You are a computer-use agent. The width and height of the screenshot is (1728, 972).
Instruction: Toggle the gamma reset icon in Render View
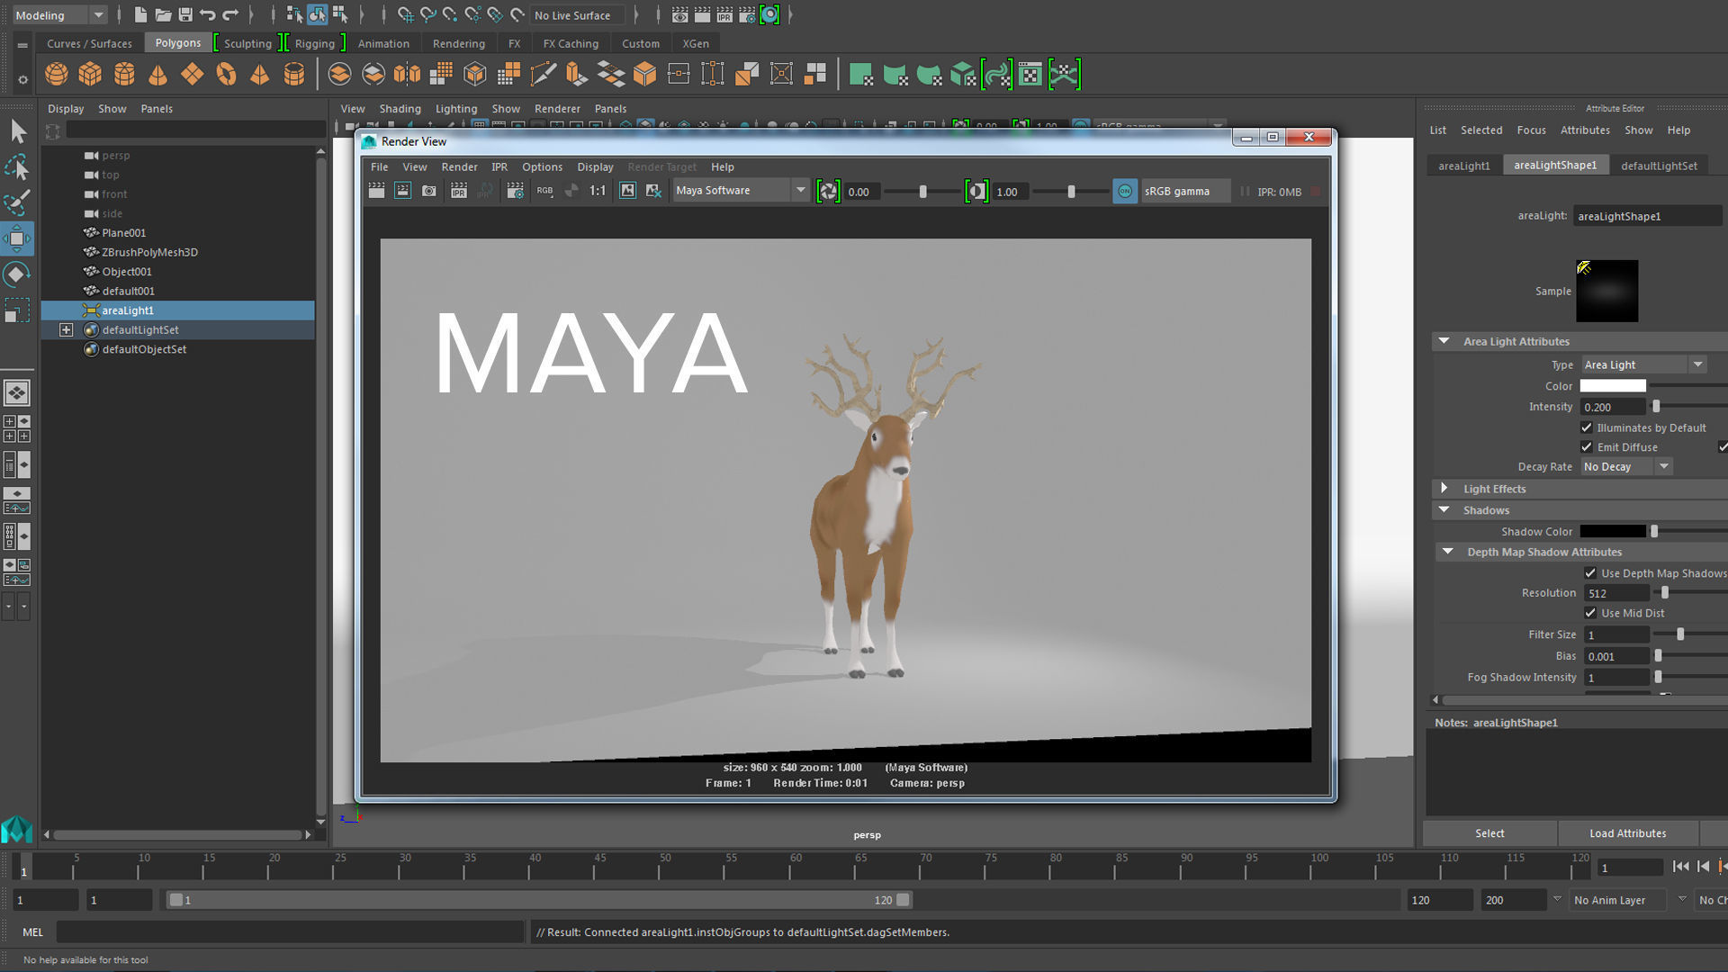pos(976,191)
